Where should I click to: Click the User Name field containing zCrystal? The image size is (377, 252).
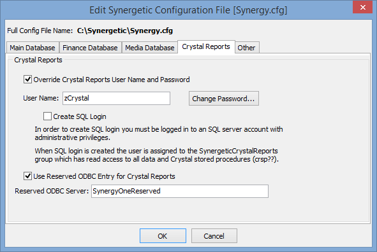click(x=116, y=98)
